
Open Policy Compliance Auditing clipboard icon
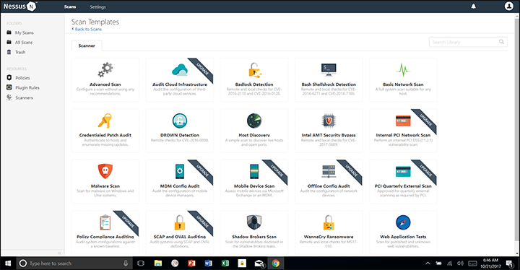105,222
